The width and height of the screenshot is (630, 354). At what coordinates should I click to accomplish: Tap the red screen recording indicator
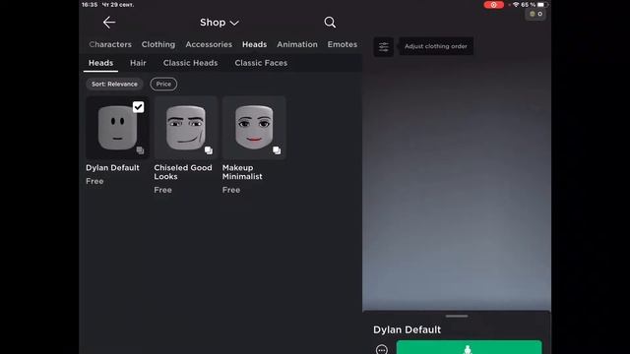[x=494, y=5]
